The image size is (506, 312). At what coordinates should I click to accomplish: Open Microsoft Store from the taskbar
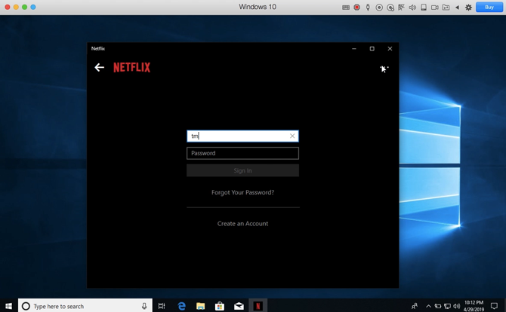coord(220,306)
